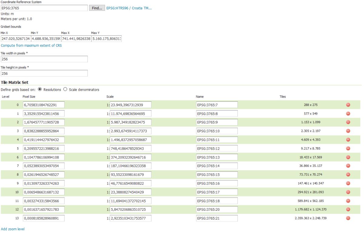Click the Tiles column header

[x=283, y=97]
